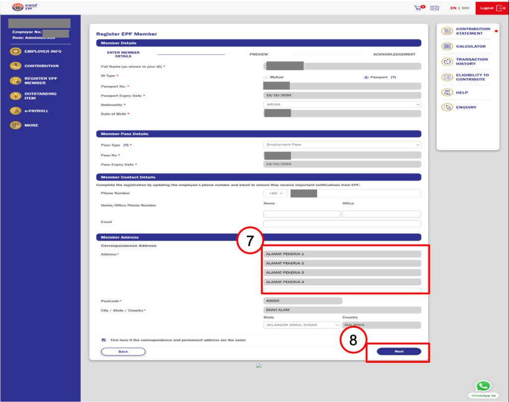509x402 pixels.
Task: Open the Pass Type dropdown
Action: (x=342, y=145)
